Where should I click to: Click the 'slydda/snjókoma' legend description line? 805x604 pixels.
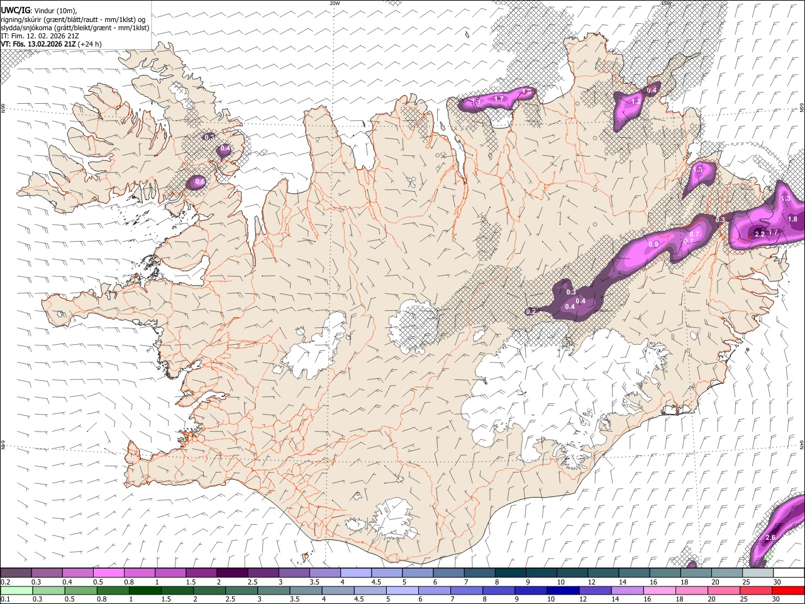pyautogui.click(x=75, y=28)
